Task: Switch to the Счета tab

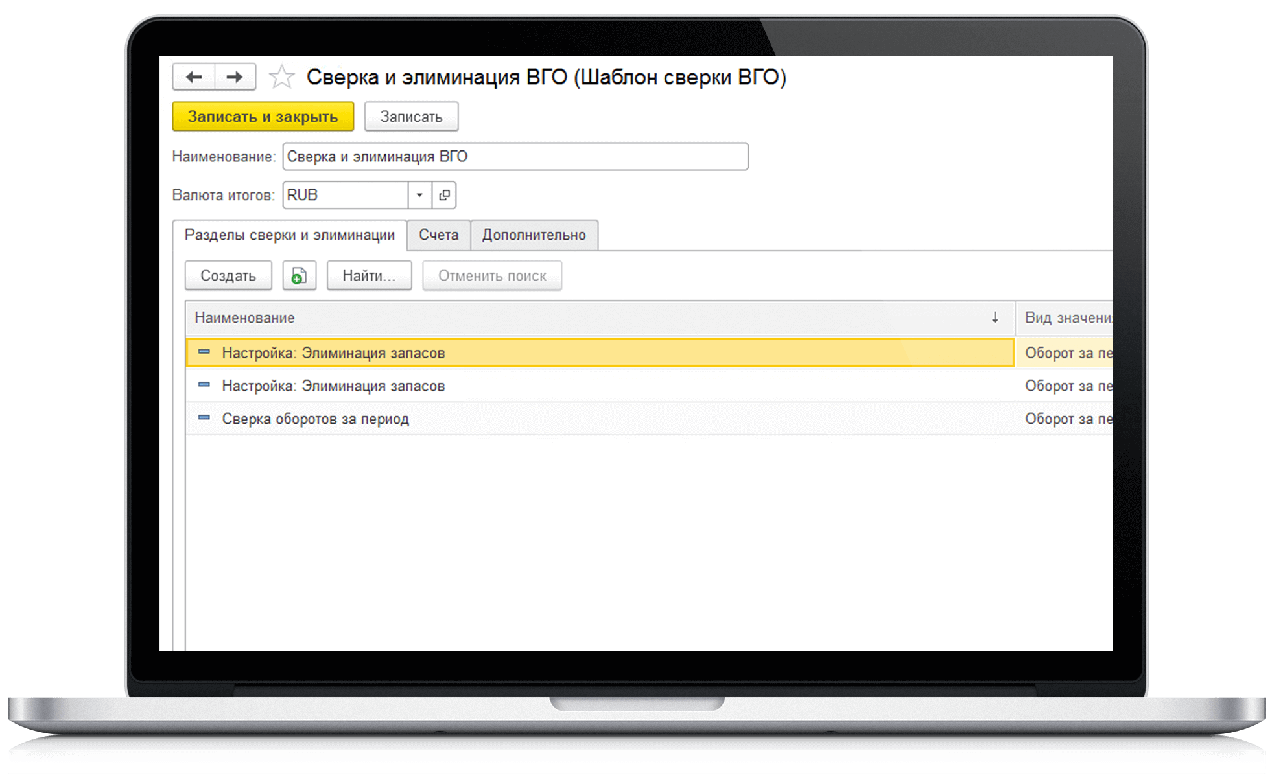Action: point(438,235)
